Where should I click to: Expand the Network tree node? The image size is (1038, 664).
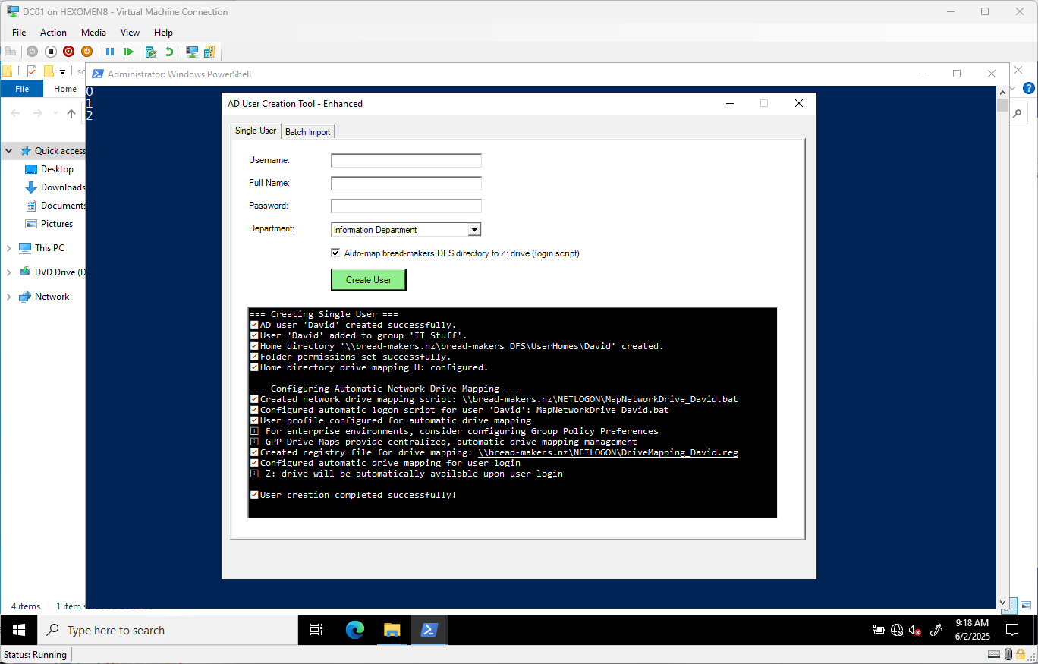tap(9, 297)
